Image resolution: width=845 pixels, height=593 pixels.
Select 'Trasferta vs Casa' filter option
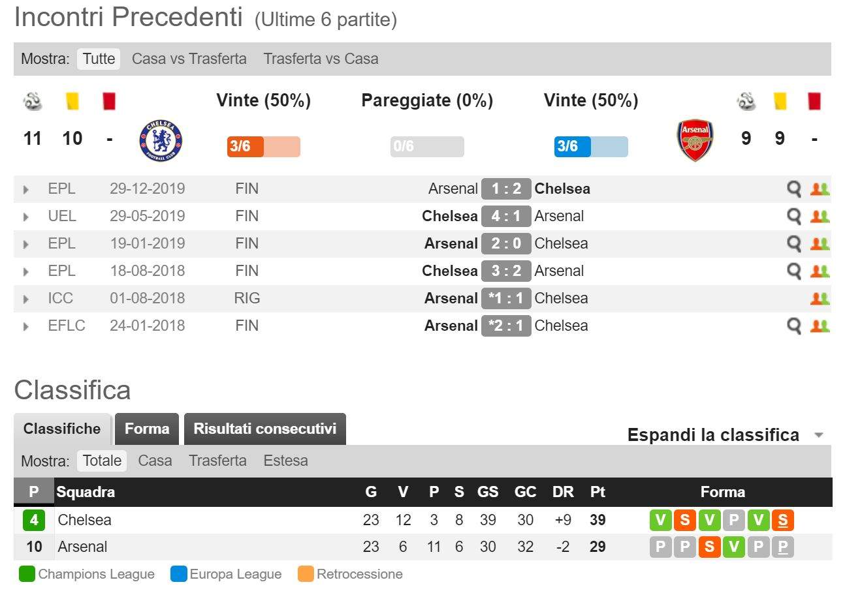[321, 59]
